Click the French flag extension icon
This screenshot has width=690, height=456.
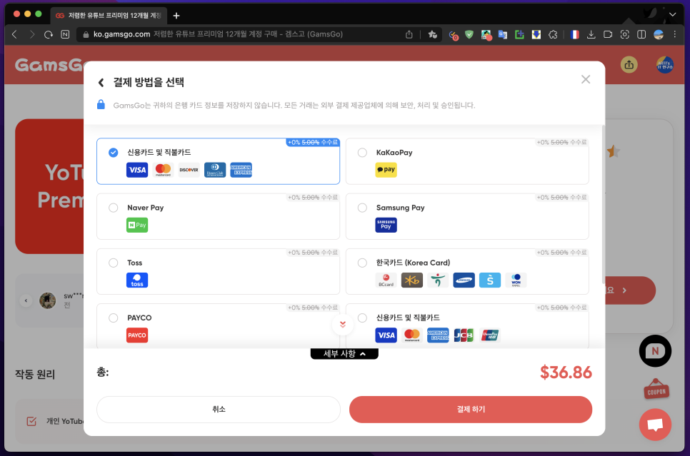pos(575,34)
